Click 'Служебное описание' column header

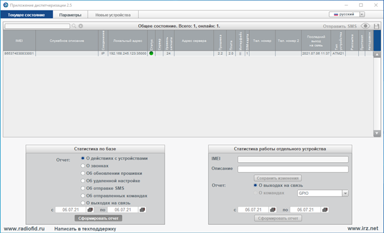[x=67, y=41]
